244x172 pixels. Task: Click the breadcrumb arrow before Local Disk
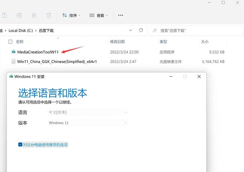coord(5,31)
